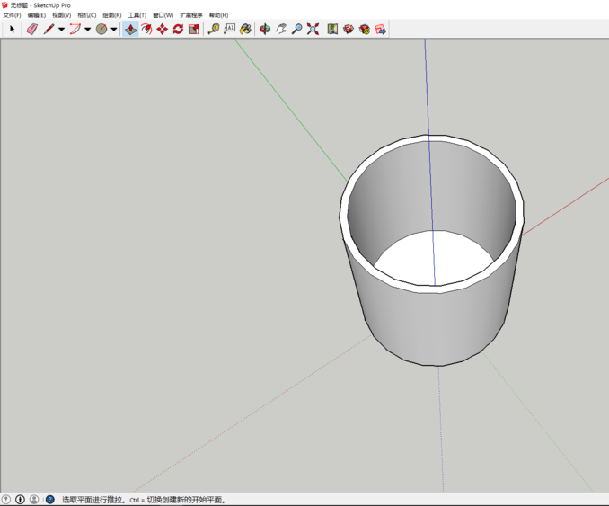Choose the Tape Measure tool
Viewport: 609px width, 506px height.
(x=213, y=29)
